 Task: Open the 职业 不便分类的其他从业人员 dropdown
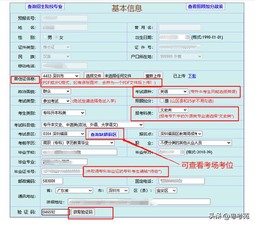pyautogui.click(x=195, y=143)
